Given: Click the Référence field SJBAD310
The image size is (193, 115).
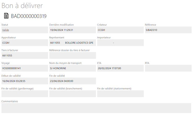Looking at the screenshot, I should click(x=168, y=30).
